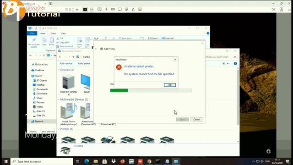Click the Copy ribbon icon

coord(44,42)
